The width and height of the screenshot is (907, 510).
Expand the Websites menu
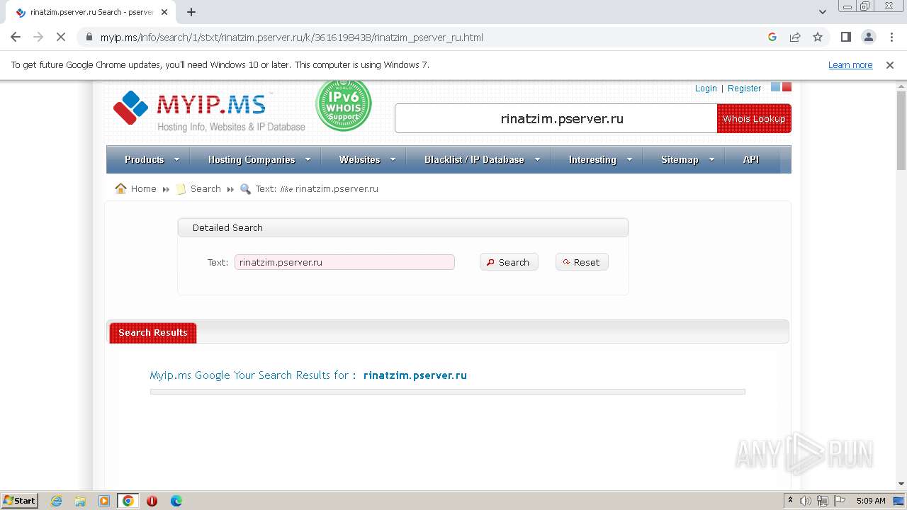366,159
